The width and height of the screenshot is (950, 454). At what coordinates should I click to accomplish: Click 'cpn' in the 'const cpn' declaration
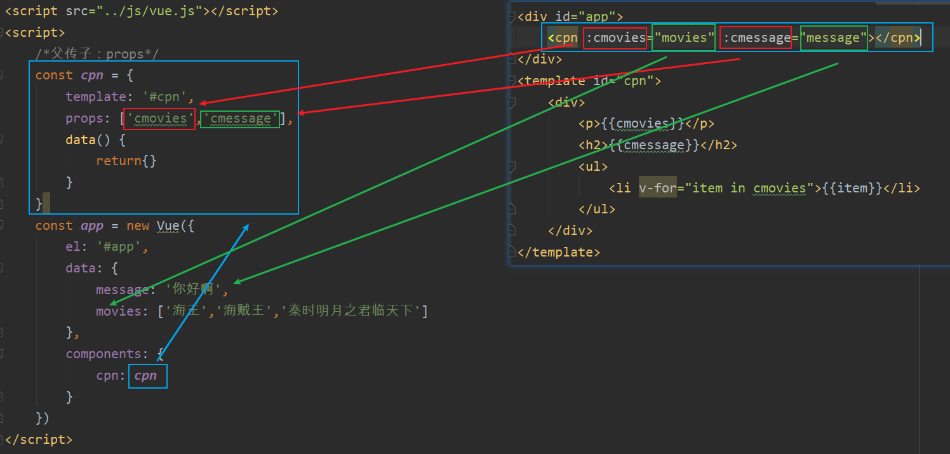pyautogui.click(x=92, y=75)
